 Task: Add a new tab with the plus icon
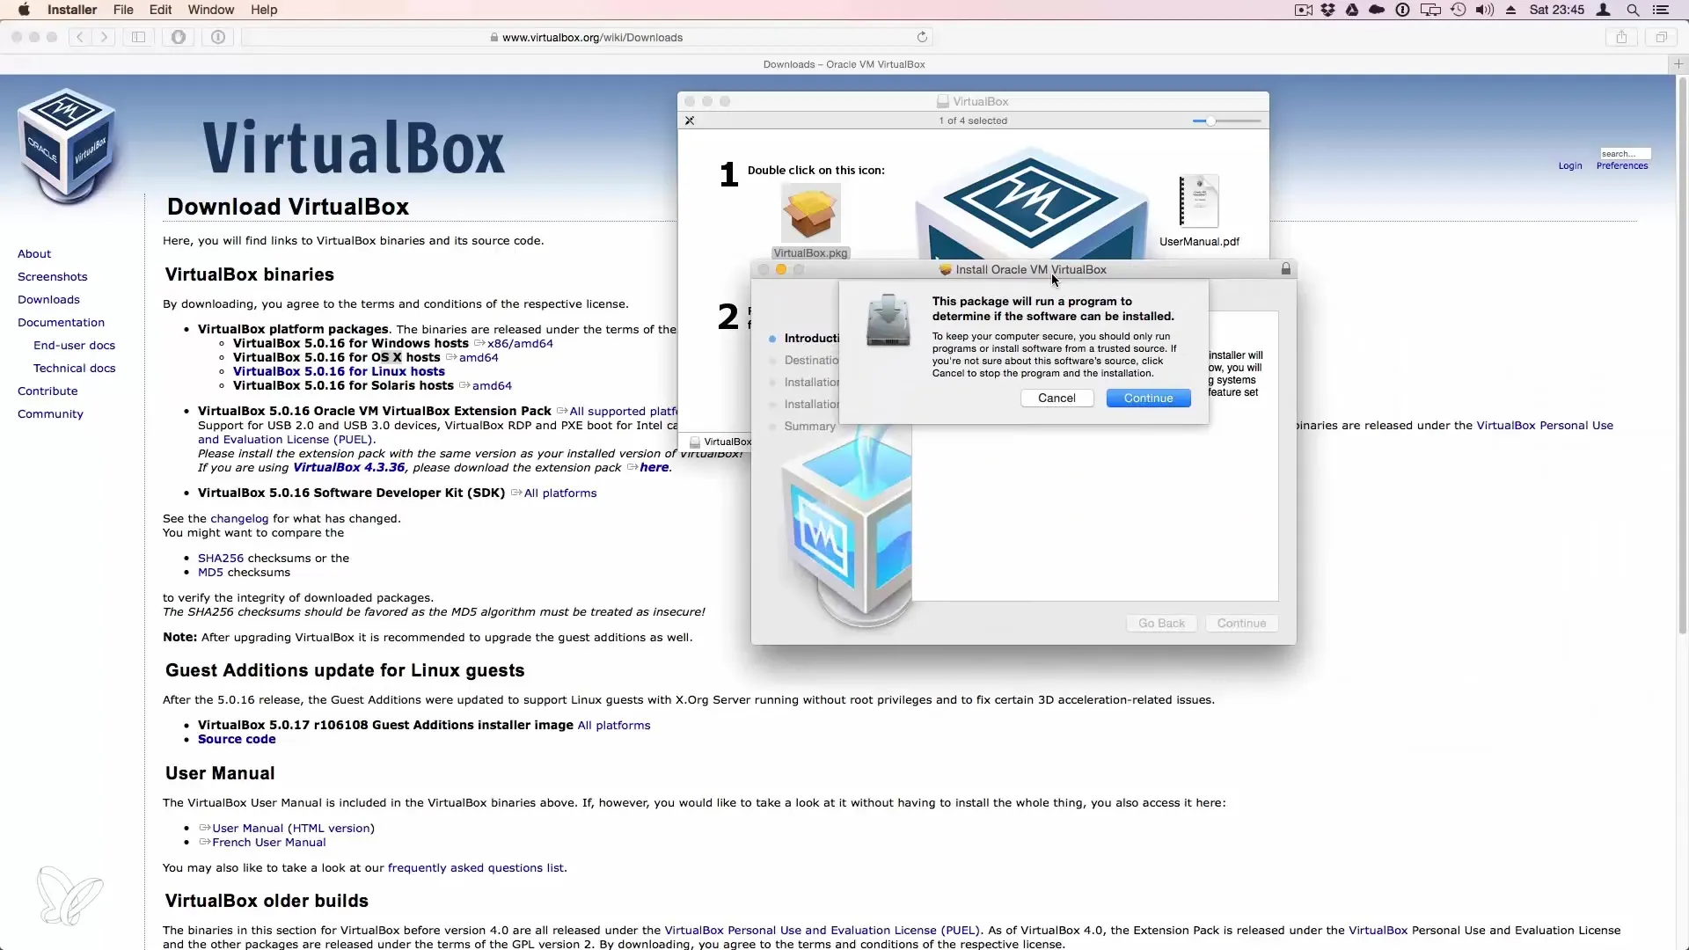[1678, 63]
